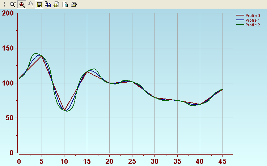The height and width of the screenshot is (166, 267).
Task: Click the floppy disk save icon
Action: tap(39, 4)
